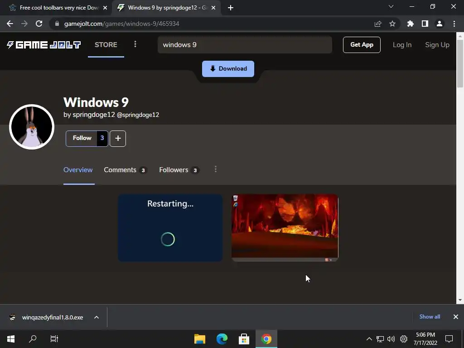
Task: Open the taskbar search magnifier
Action: point(33,339)
